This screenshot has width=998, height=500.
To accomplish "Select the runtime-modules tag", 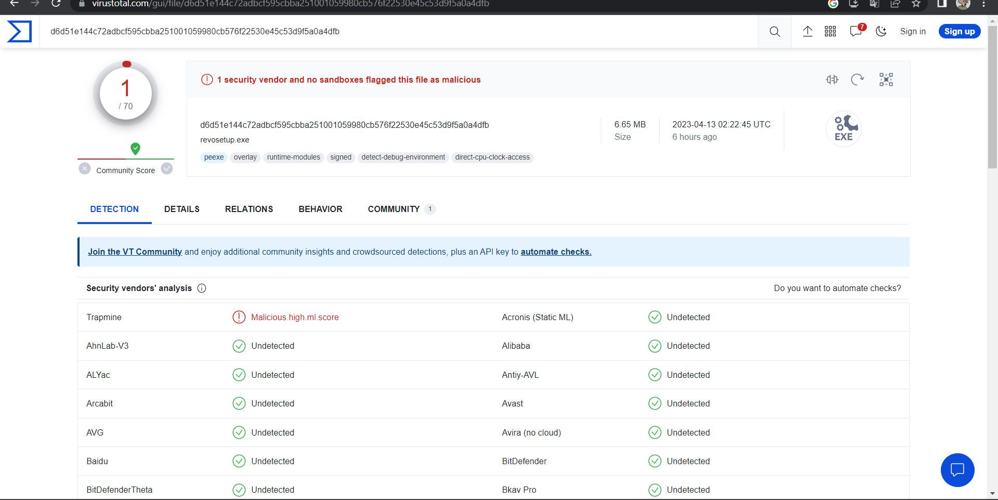I will [294, 157].
